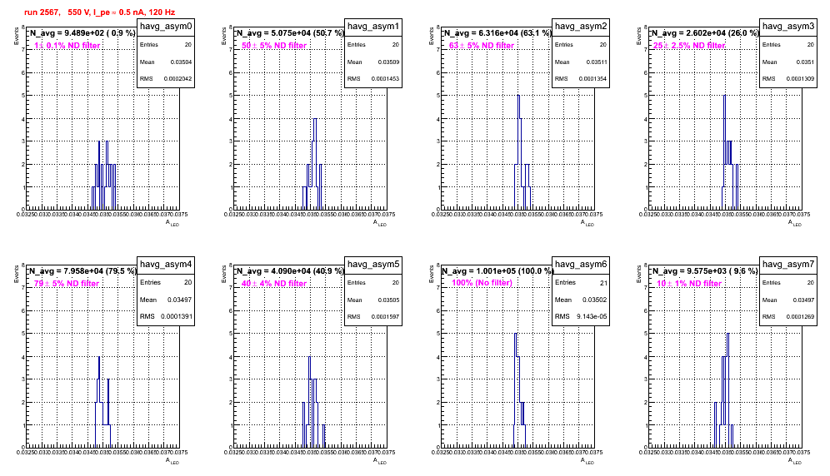830x476 pixels.
Task: Click the red run 2567 header title
Action: pos(99,12)
